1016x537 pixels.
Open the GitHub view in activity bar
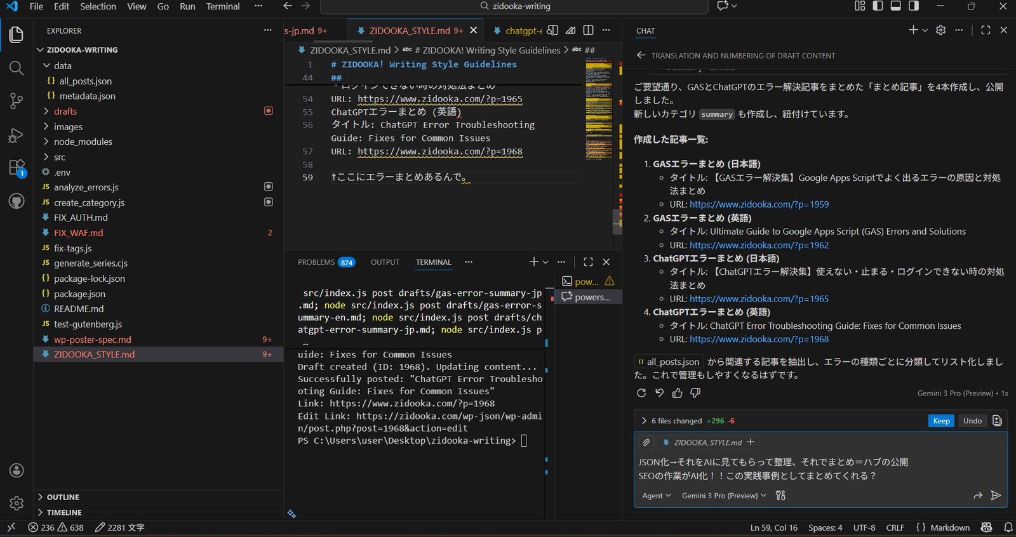pyautogui.click(x=17, y=202)
